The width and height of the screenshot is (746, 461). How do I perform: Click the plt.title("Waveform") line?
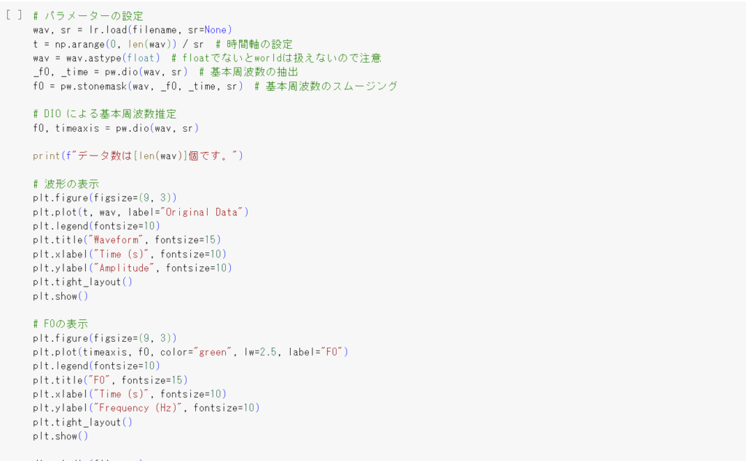click(127, 240)
